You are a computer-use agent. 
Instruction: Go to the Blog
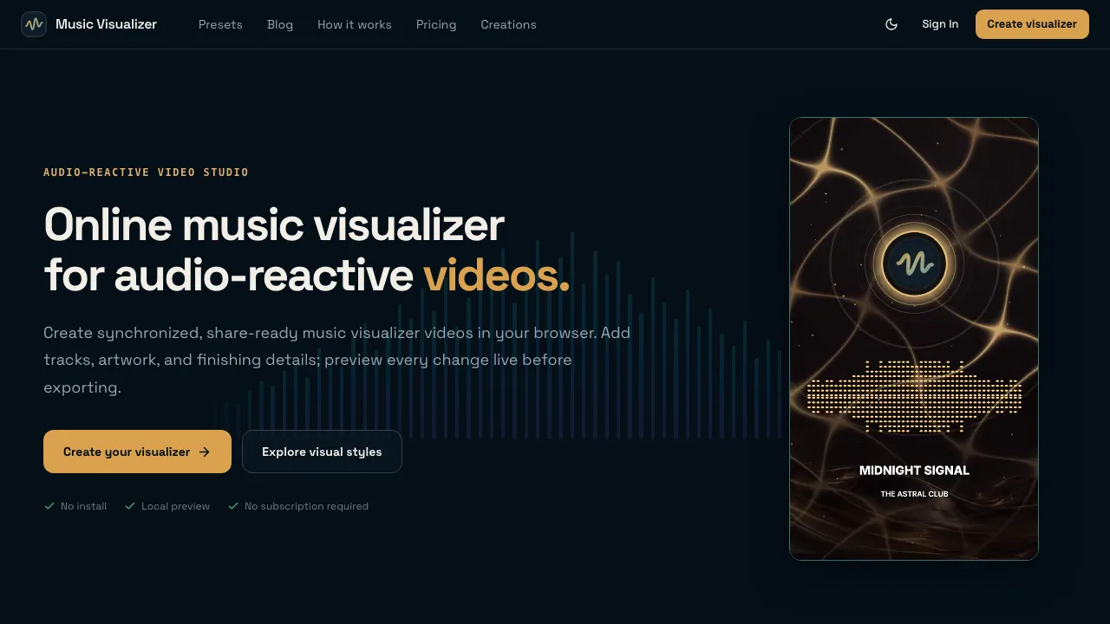[280, 24]
